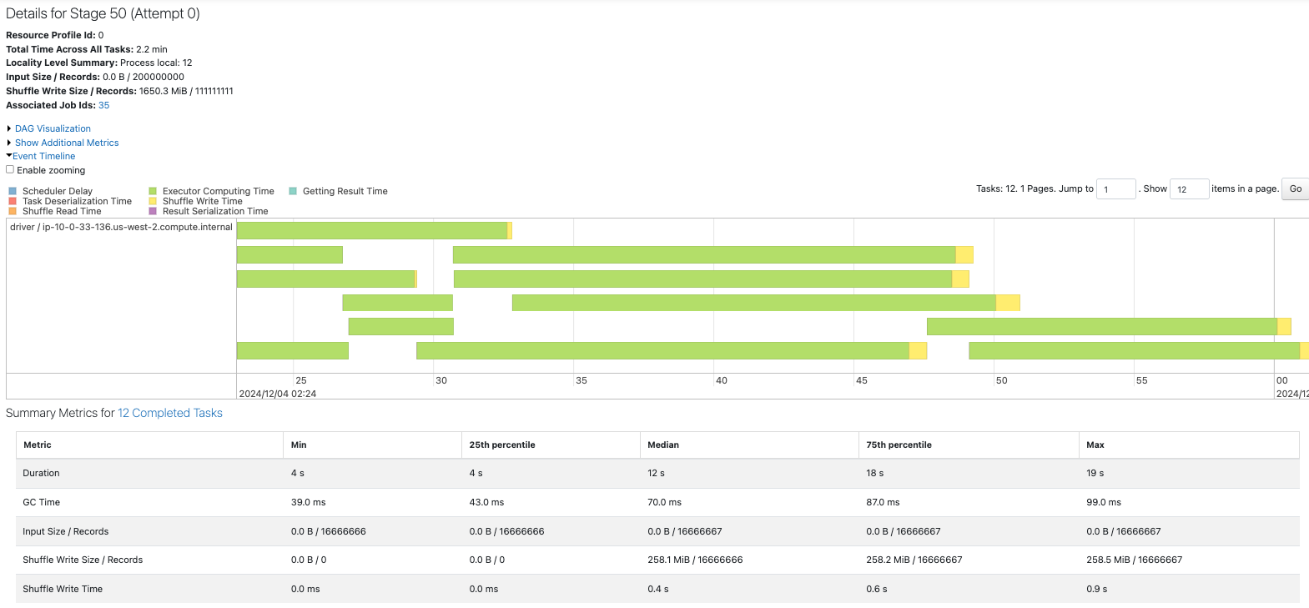This screenshot has height=608, width=1309.
Task: Click the median Duration value 12 s
Action: [x=656, y=473]
